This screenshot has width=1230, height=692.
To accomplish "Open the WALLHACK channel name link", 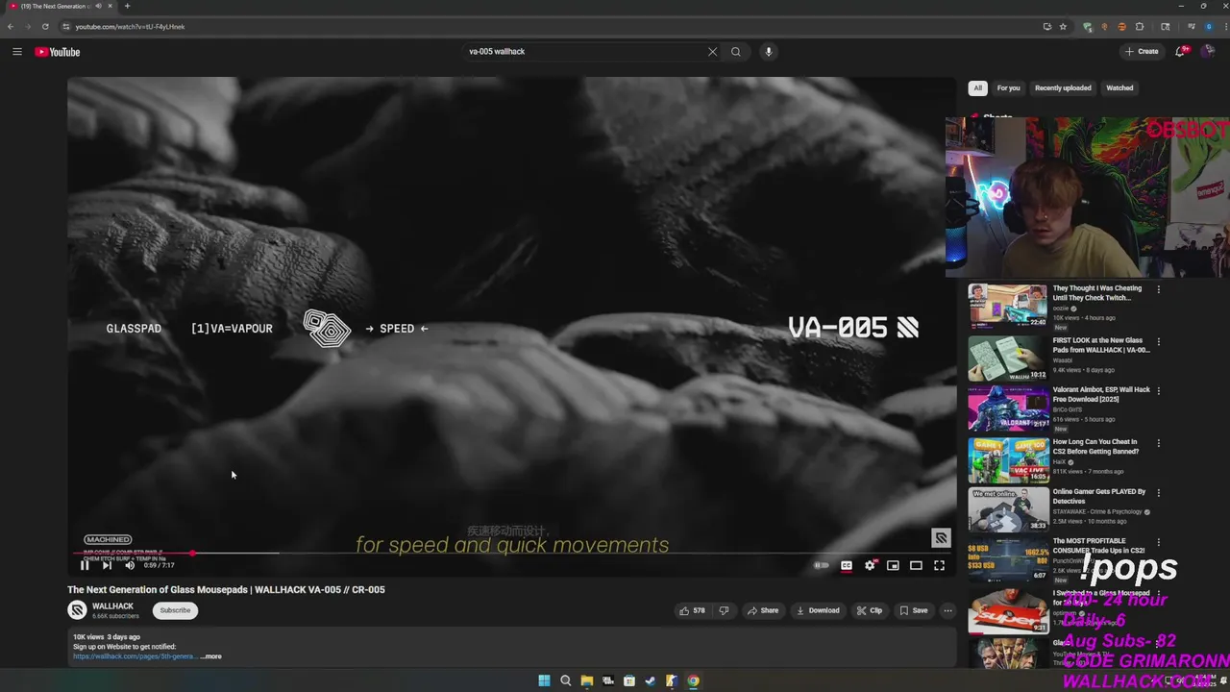I will pos(112,606).
